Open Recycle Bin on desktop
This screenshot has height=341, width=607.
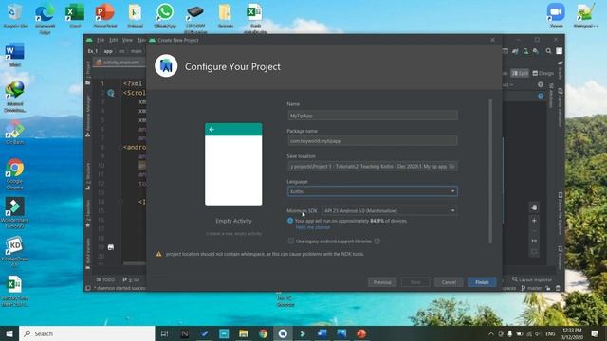point(15,15)
